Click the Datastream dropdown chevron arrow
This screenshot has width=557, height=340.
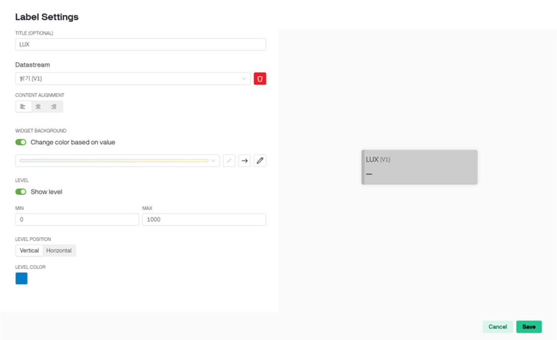[244, 78]
